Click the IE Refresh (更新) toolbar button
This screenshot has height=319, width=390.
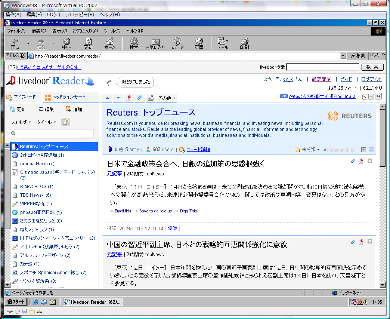tap(88, 44)
